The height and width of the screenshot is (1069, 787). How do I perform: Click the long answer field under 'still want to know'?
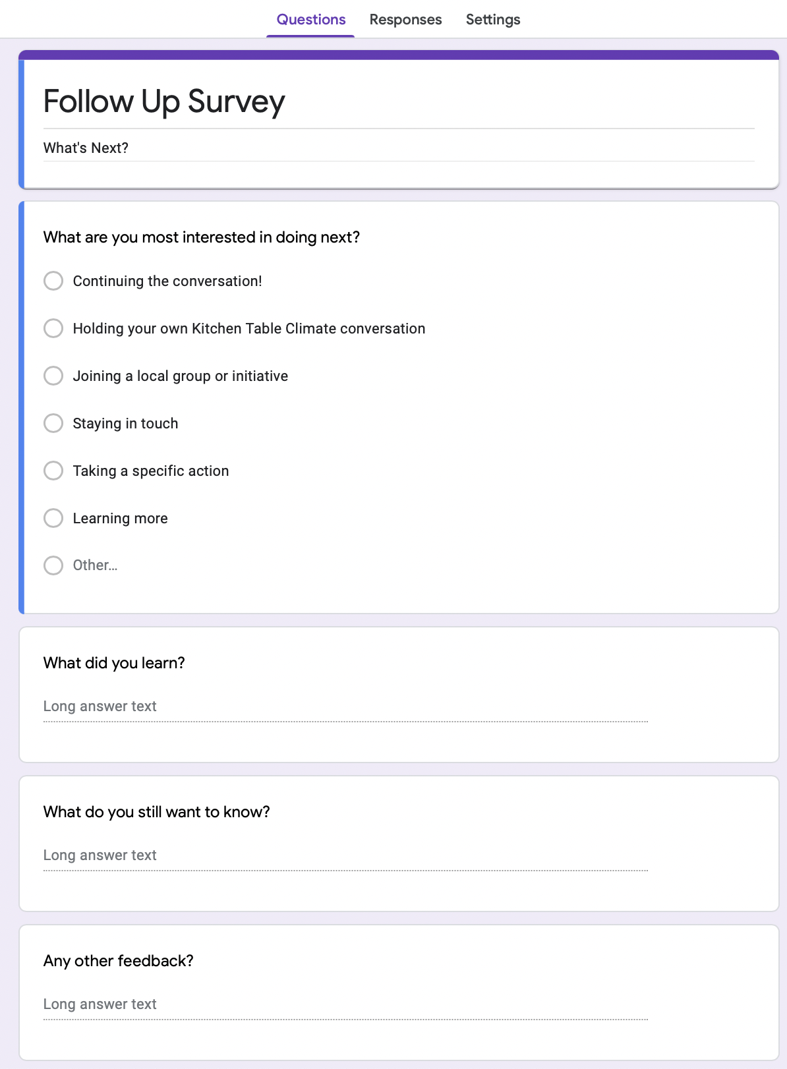pos(345,855)
